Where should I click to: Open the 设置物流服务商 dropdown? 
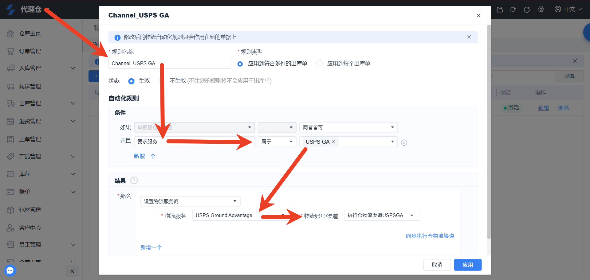click(191, 201)
